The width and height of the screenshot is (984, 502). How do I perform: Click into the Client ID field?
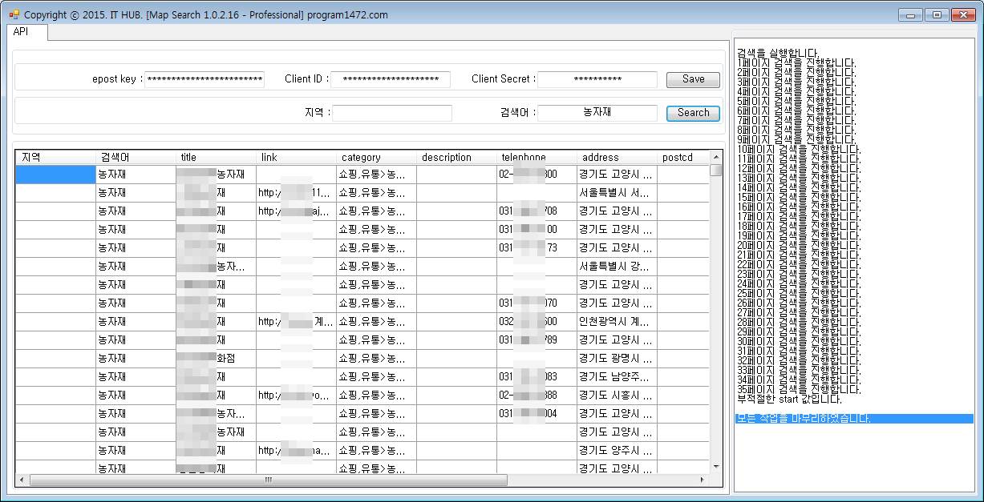[391, 79]
